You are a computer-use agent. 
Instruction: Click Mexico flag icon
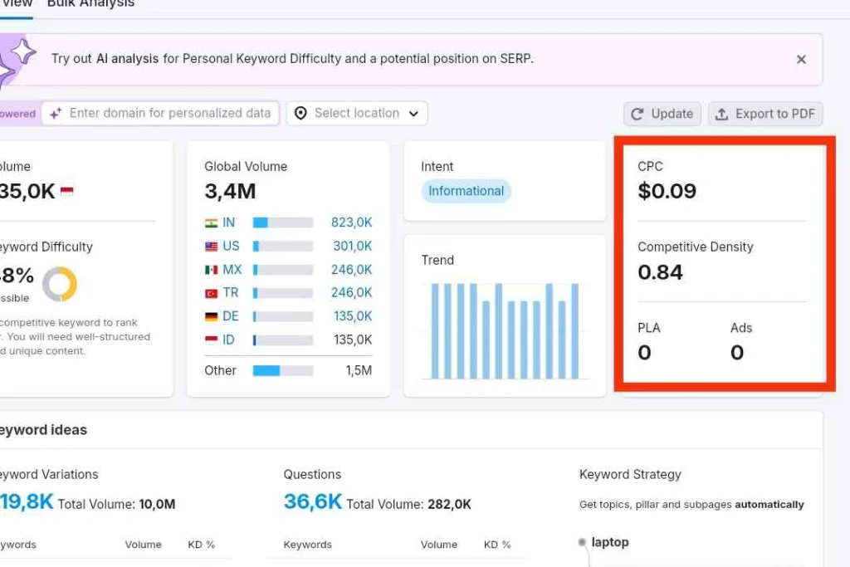212,270
